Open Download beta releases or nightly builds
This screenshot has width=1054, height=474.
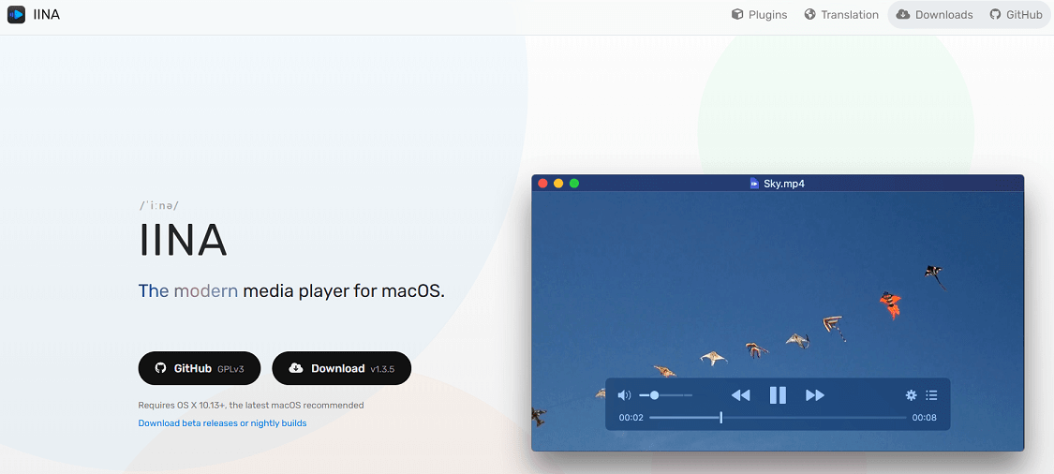tap(222, 422)
